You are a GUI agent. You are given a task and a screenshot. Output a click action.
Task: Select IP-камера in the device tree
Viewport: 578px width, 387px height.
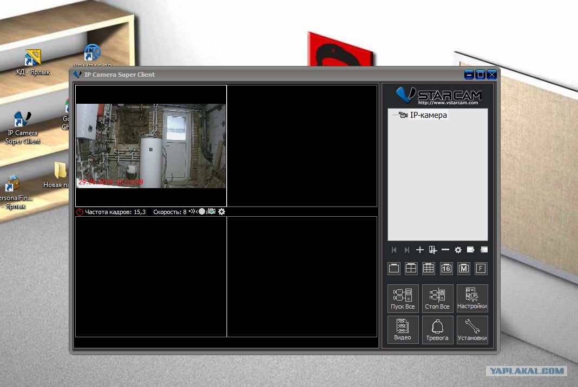[x=428, y=115]
